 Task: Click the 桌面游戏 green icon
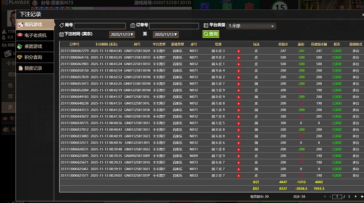20,47
